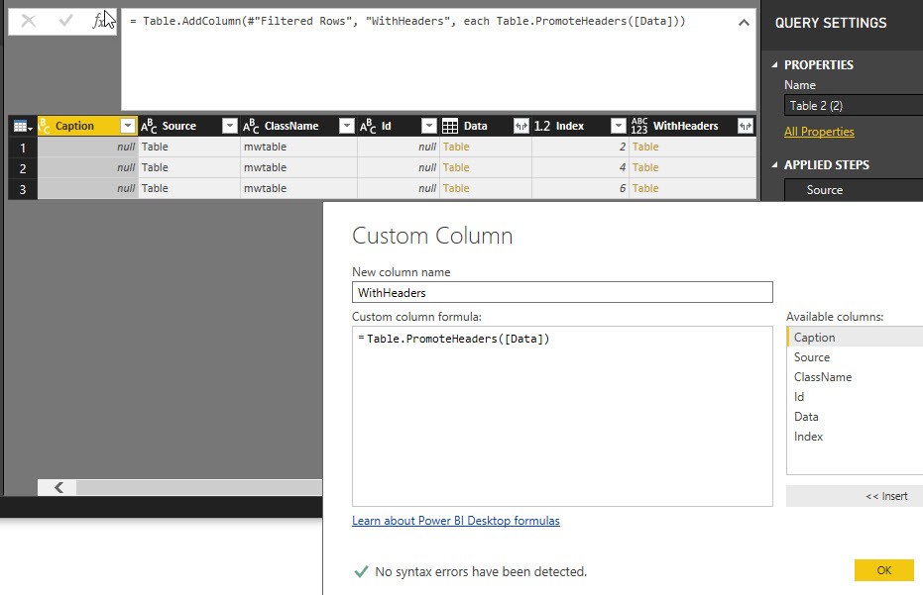Select Id in Available columns
This screenshot has height=595, width=923.
click(x=855, y=397)
